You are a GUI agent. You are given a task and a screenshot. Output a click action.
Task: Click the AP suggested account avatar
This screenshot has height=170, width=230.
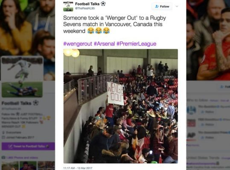coord(192,136)
